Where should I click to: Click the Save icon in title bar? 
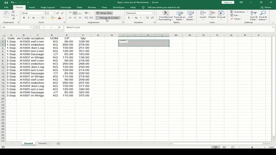click(6, 3)
